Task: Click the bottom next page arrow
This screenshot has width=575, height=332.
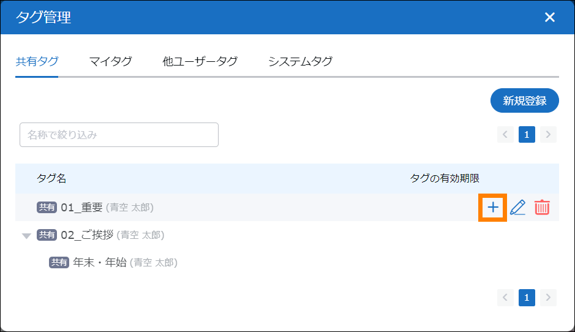Action: coord(548,298)
